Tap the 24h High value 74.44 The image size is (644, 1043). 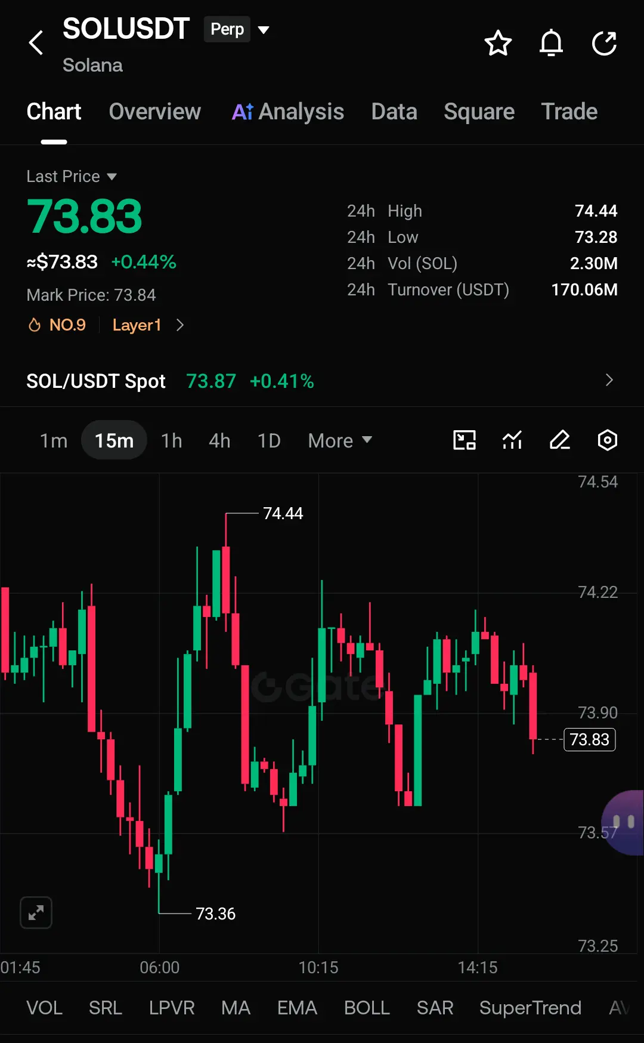coord(596,211)
